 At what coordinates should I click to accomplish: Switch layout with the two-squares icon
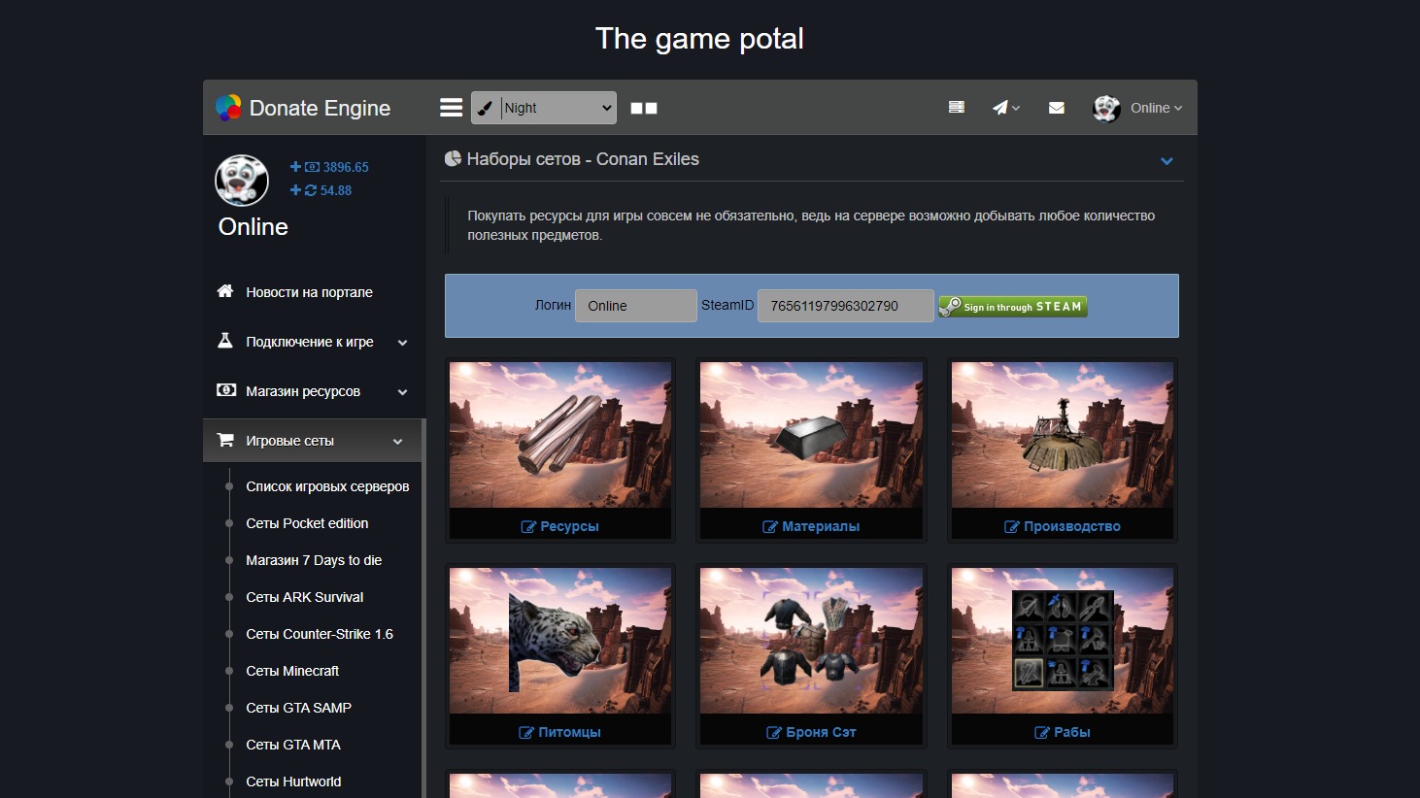643,109
